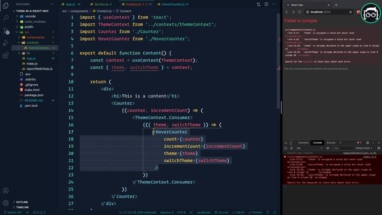382x215 pixels.
Task: Expand the TIMELINE section
Action: 22,207
